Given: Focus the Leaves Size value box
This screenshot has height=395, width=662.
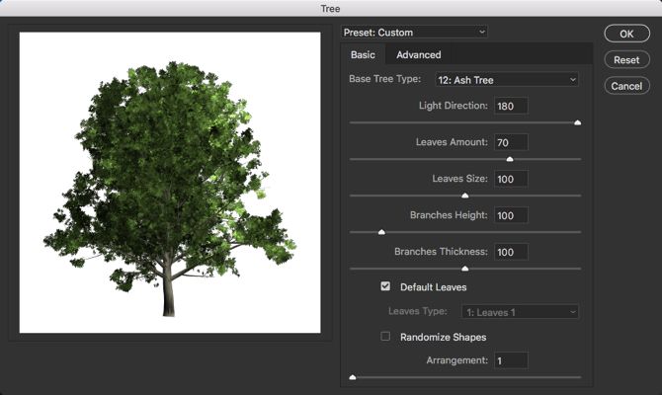Looking at the screenshot, I should point(511,179).
